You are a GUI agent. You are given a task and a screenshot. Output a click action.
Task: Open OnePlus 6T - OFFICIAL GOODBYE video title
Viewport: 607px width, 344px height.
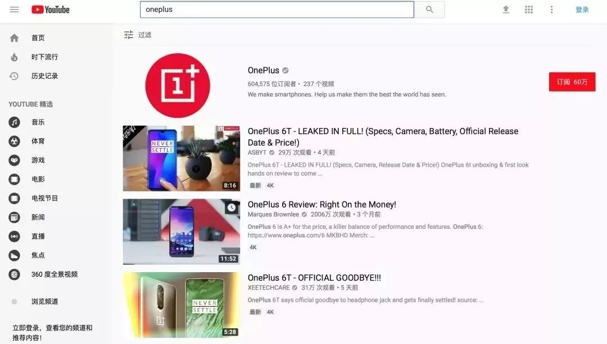314,278
